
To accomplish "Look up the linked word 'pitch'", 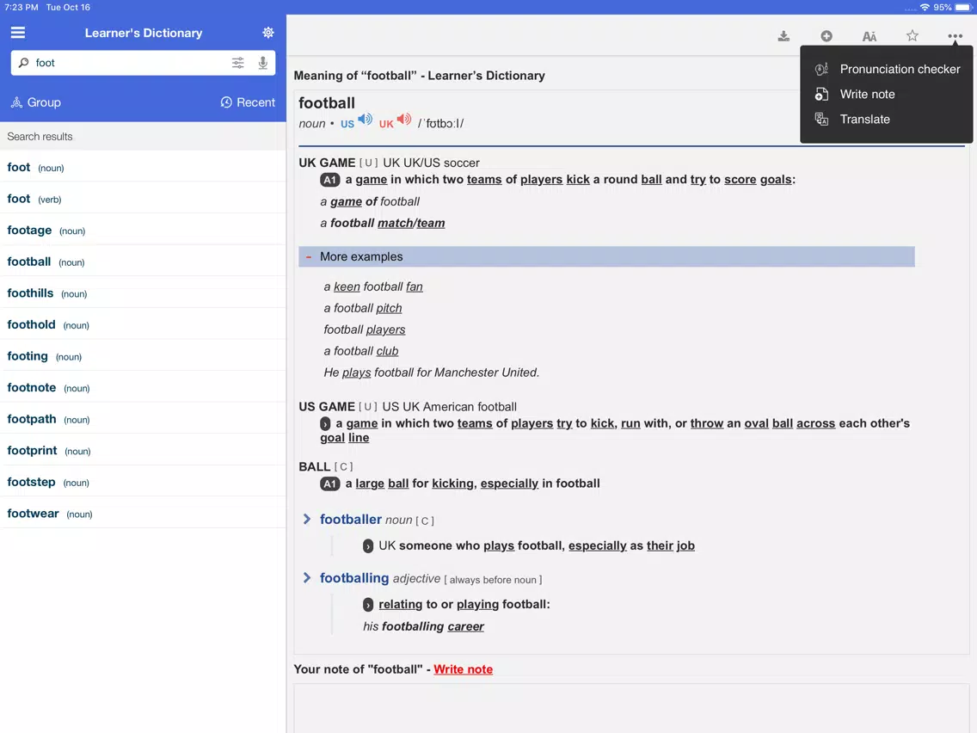I will click(x=389, y=308).
